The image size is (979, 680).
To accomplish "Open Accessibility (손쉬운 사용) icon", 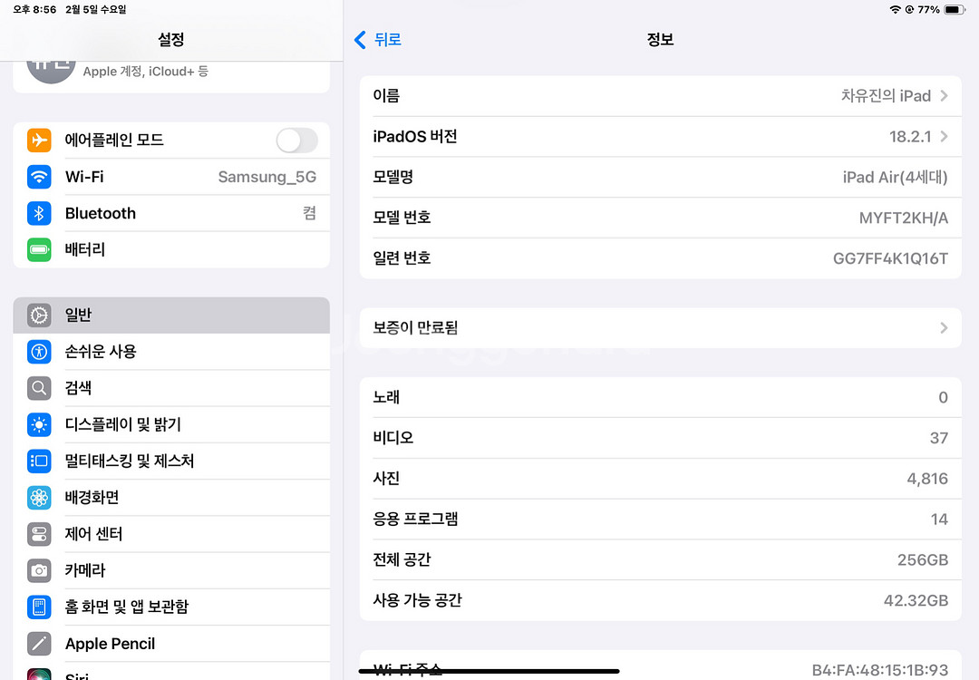I will pos(39,352).
